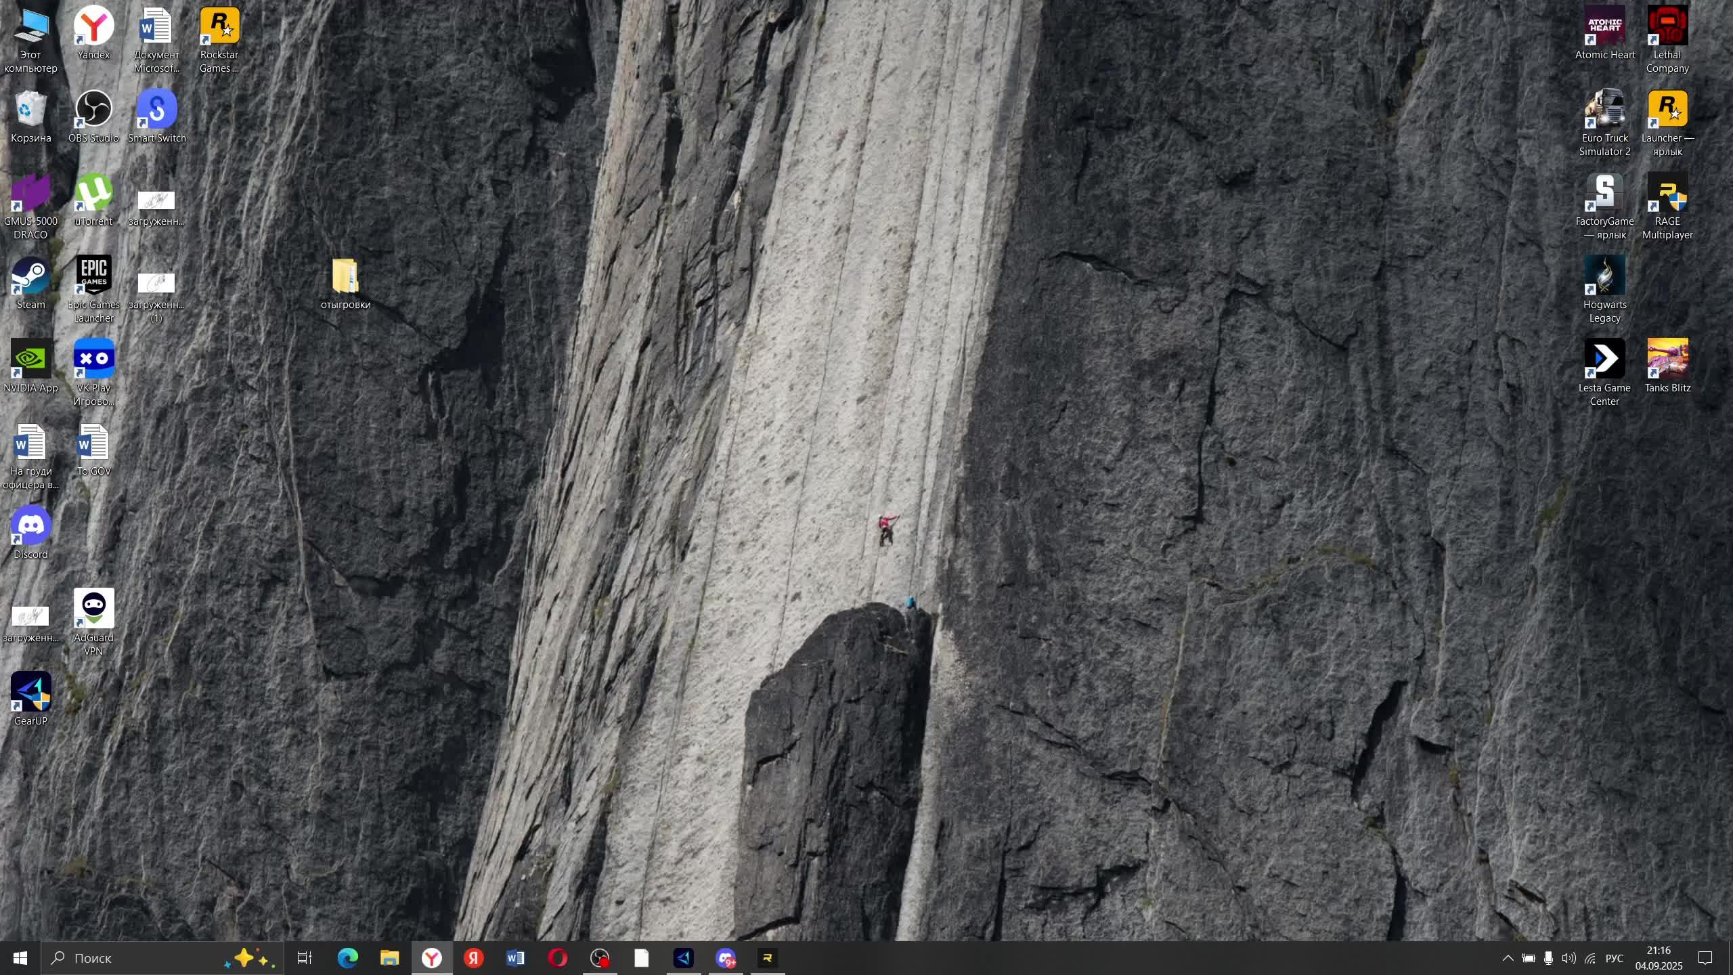Screen dimensions: 1733x975
Task: Expand the hidden system tray icons chevron
Action: point(1508,958)
